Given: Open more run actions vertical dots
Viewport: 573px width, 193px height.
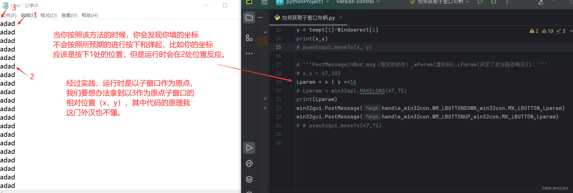Looking at the screenshot, I should coord(507,2).
